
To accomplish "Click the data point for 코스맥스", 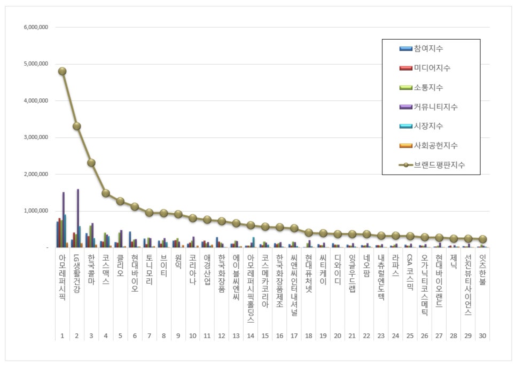I will point(106,193).
